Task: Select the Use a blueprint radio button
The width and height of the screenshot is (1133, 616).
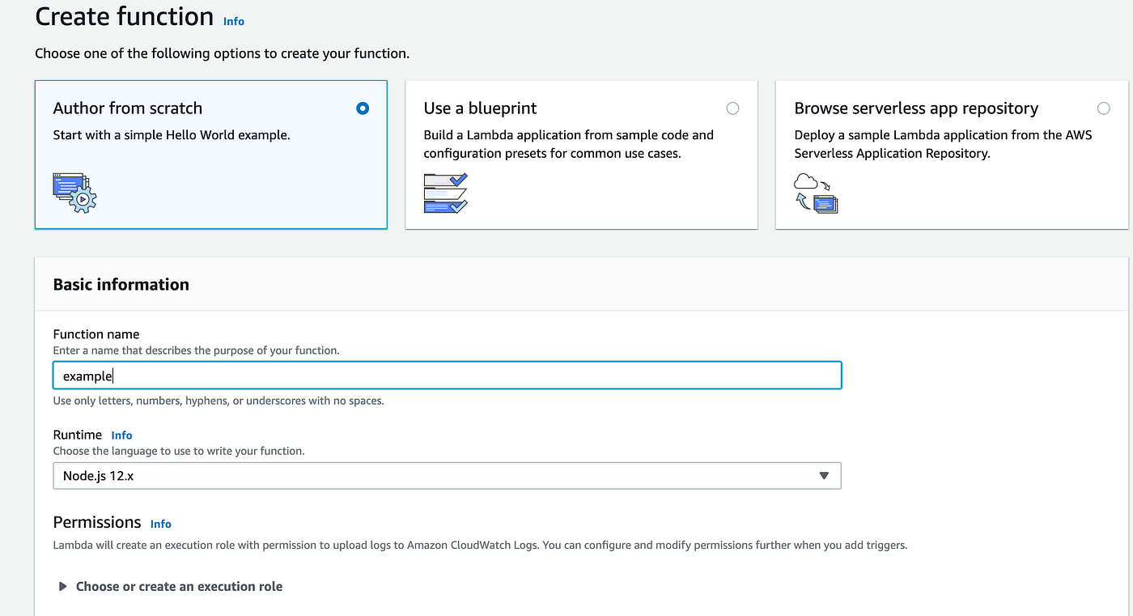Action: pos(732,108)
